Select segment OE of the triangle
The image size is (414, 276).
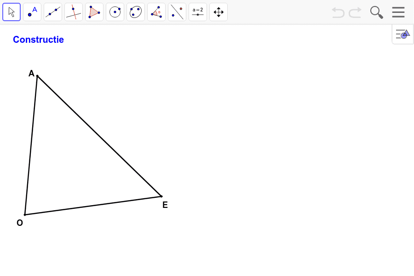click(93, 206)
